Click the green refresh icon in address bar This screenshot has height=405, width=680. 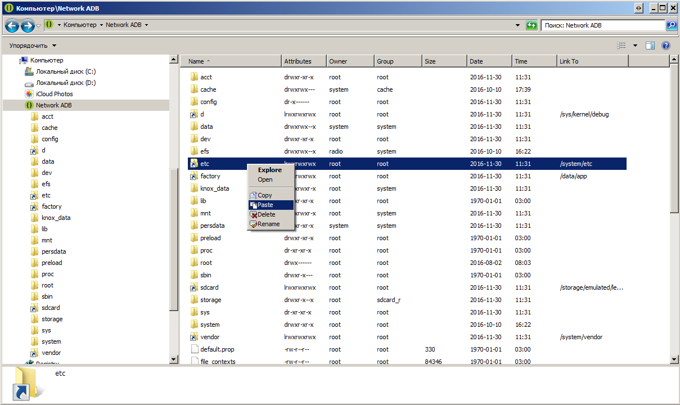(x=532, y=25)
